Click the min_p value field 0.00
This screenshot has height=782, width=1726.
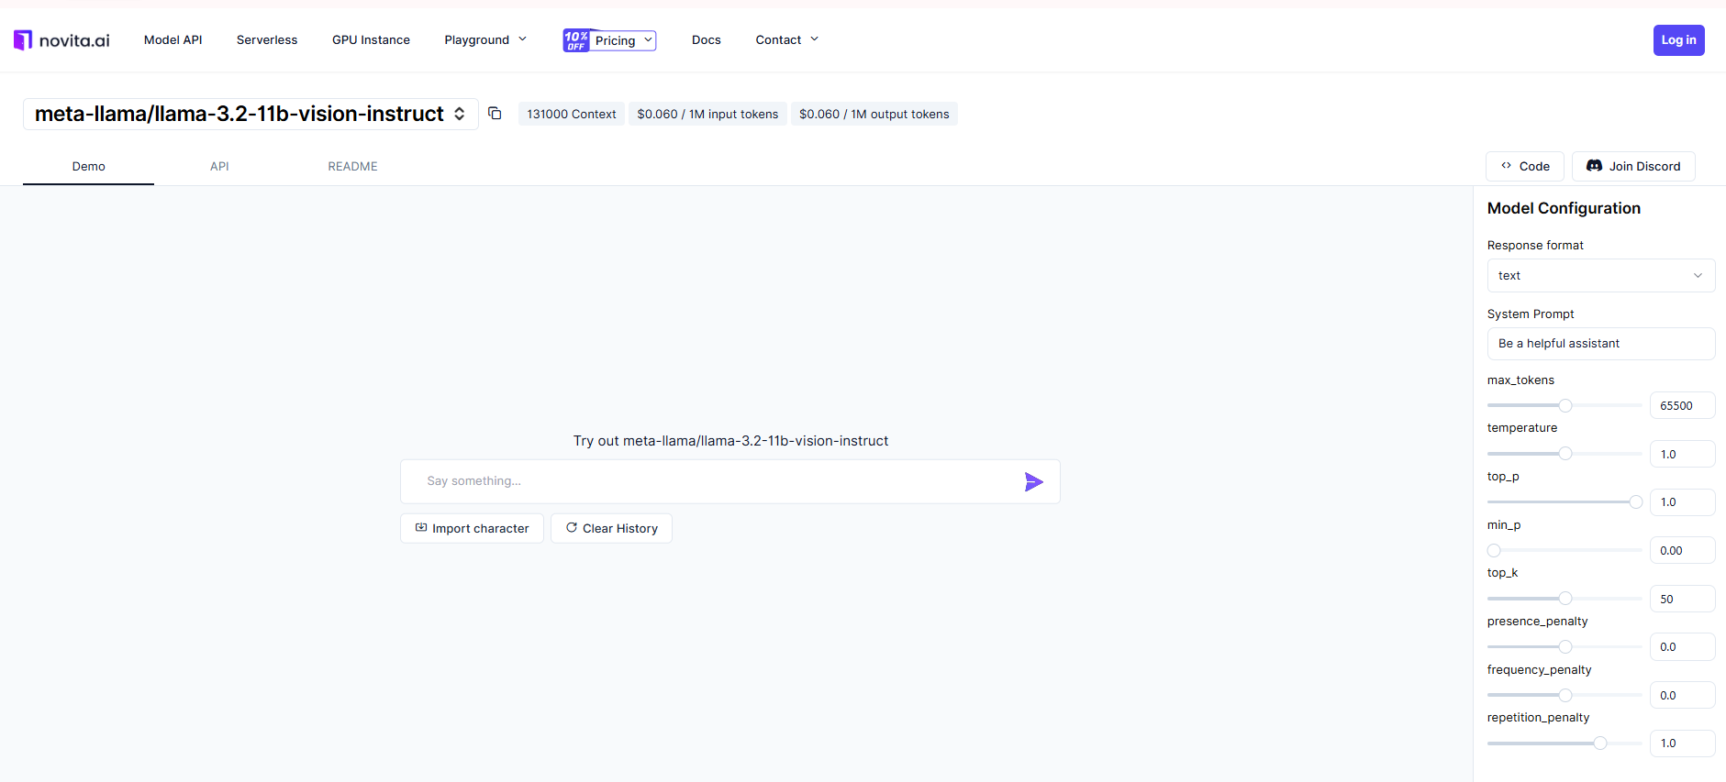click(x=1682, y=551)
